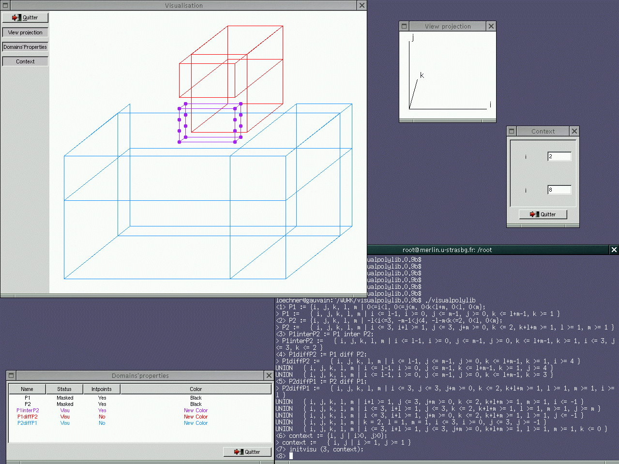Choose New Color for P1diffP2

[x=196, y=417]
